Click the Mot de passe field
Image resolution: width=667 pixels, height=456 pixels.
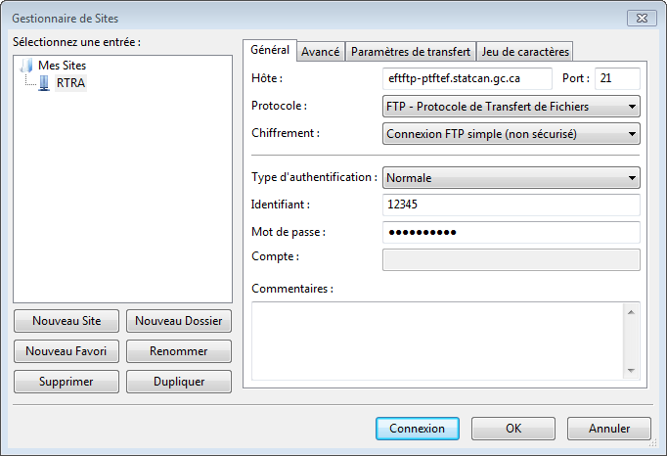pyautogui.click(x=511, y=232)
